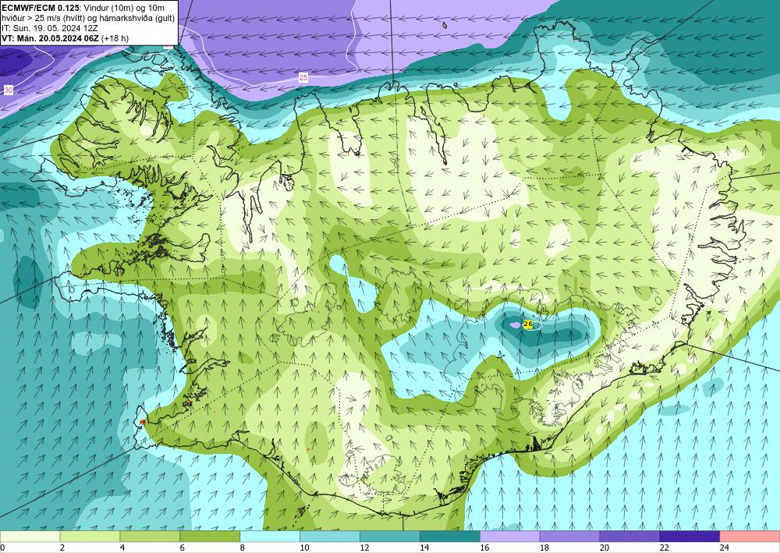This screenshot has height=553, width=780.
Task: Click the "30" contour label at the left edge
Action: coord(9,90)
